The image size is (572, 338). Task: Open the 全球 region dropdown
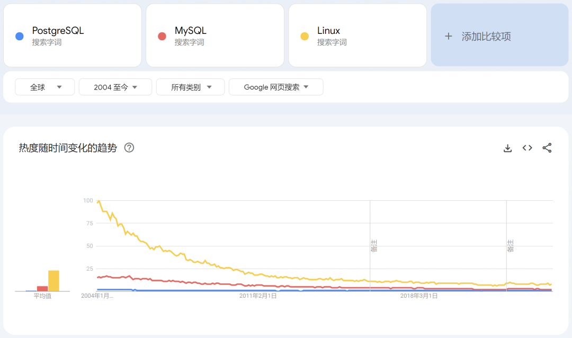(45, 87)
